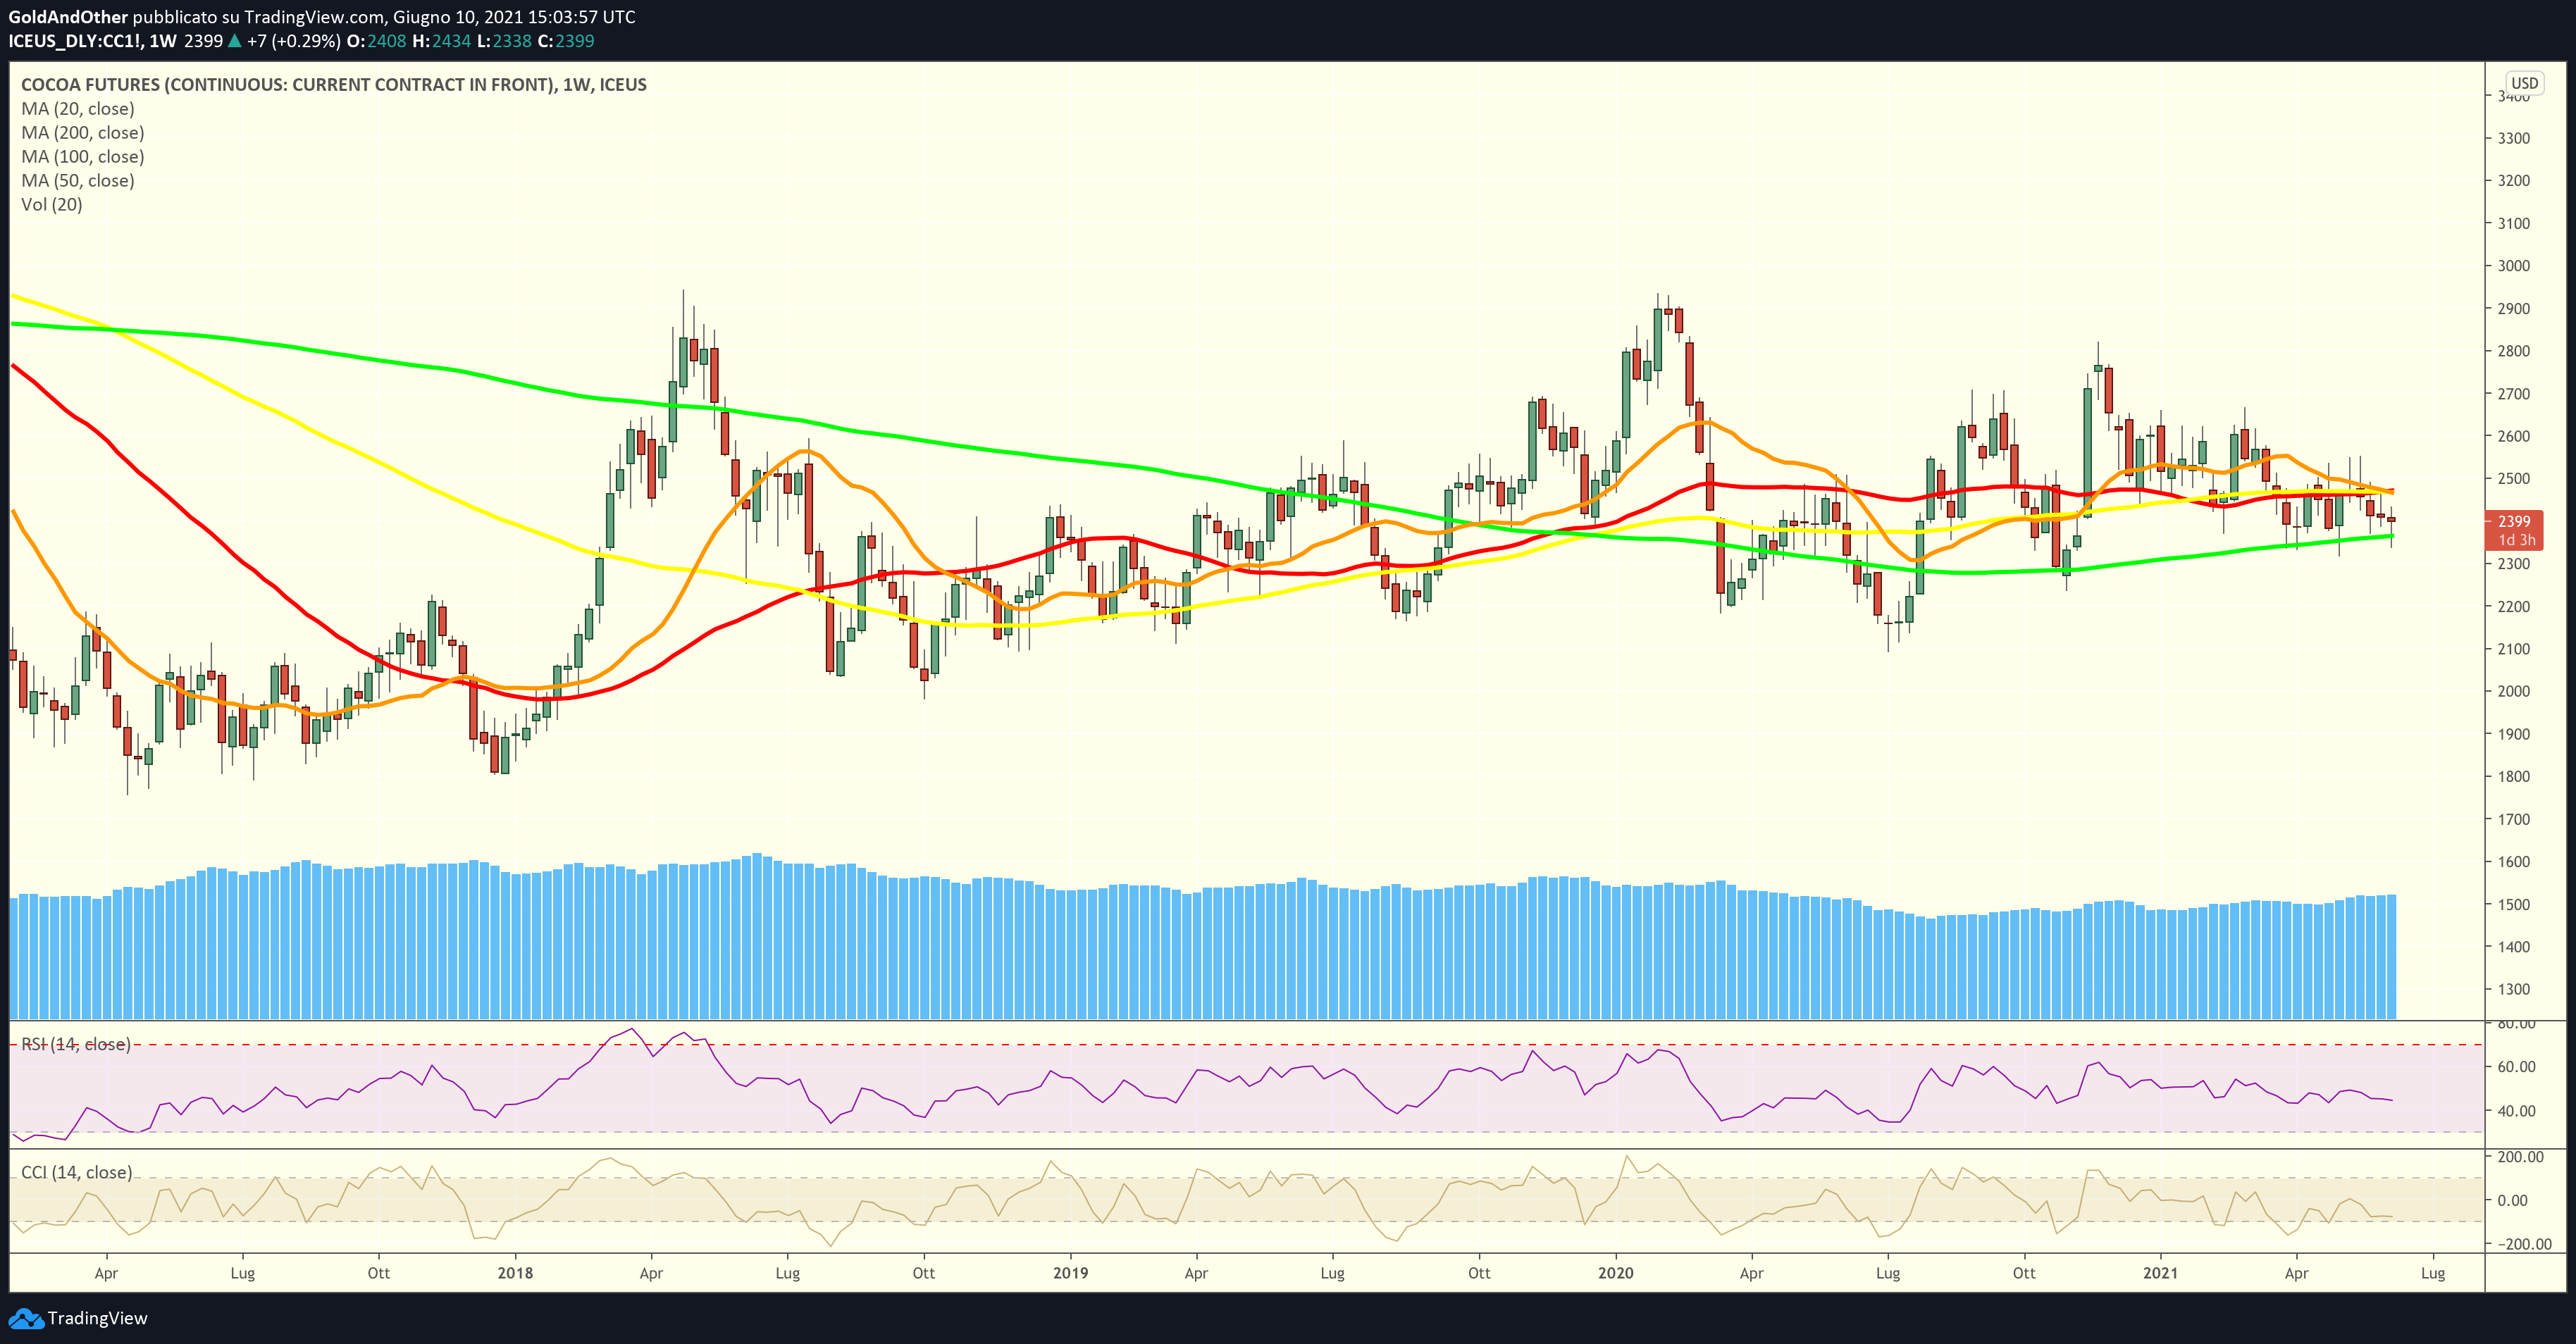This screenshot has height=1344, width=2576.
Task: Click the ICEUS_DLY:CC1! ticker symbol
Action: pyautogui.click(x=77, y=41)
